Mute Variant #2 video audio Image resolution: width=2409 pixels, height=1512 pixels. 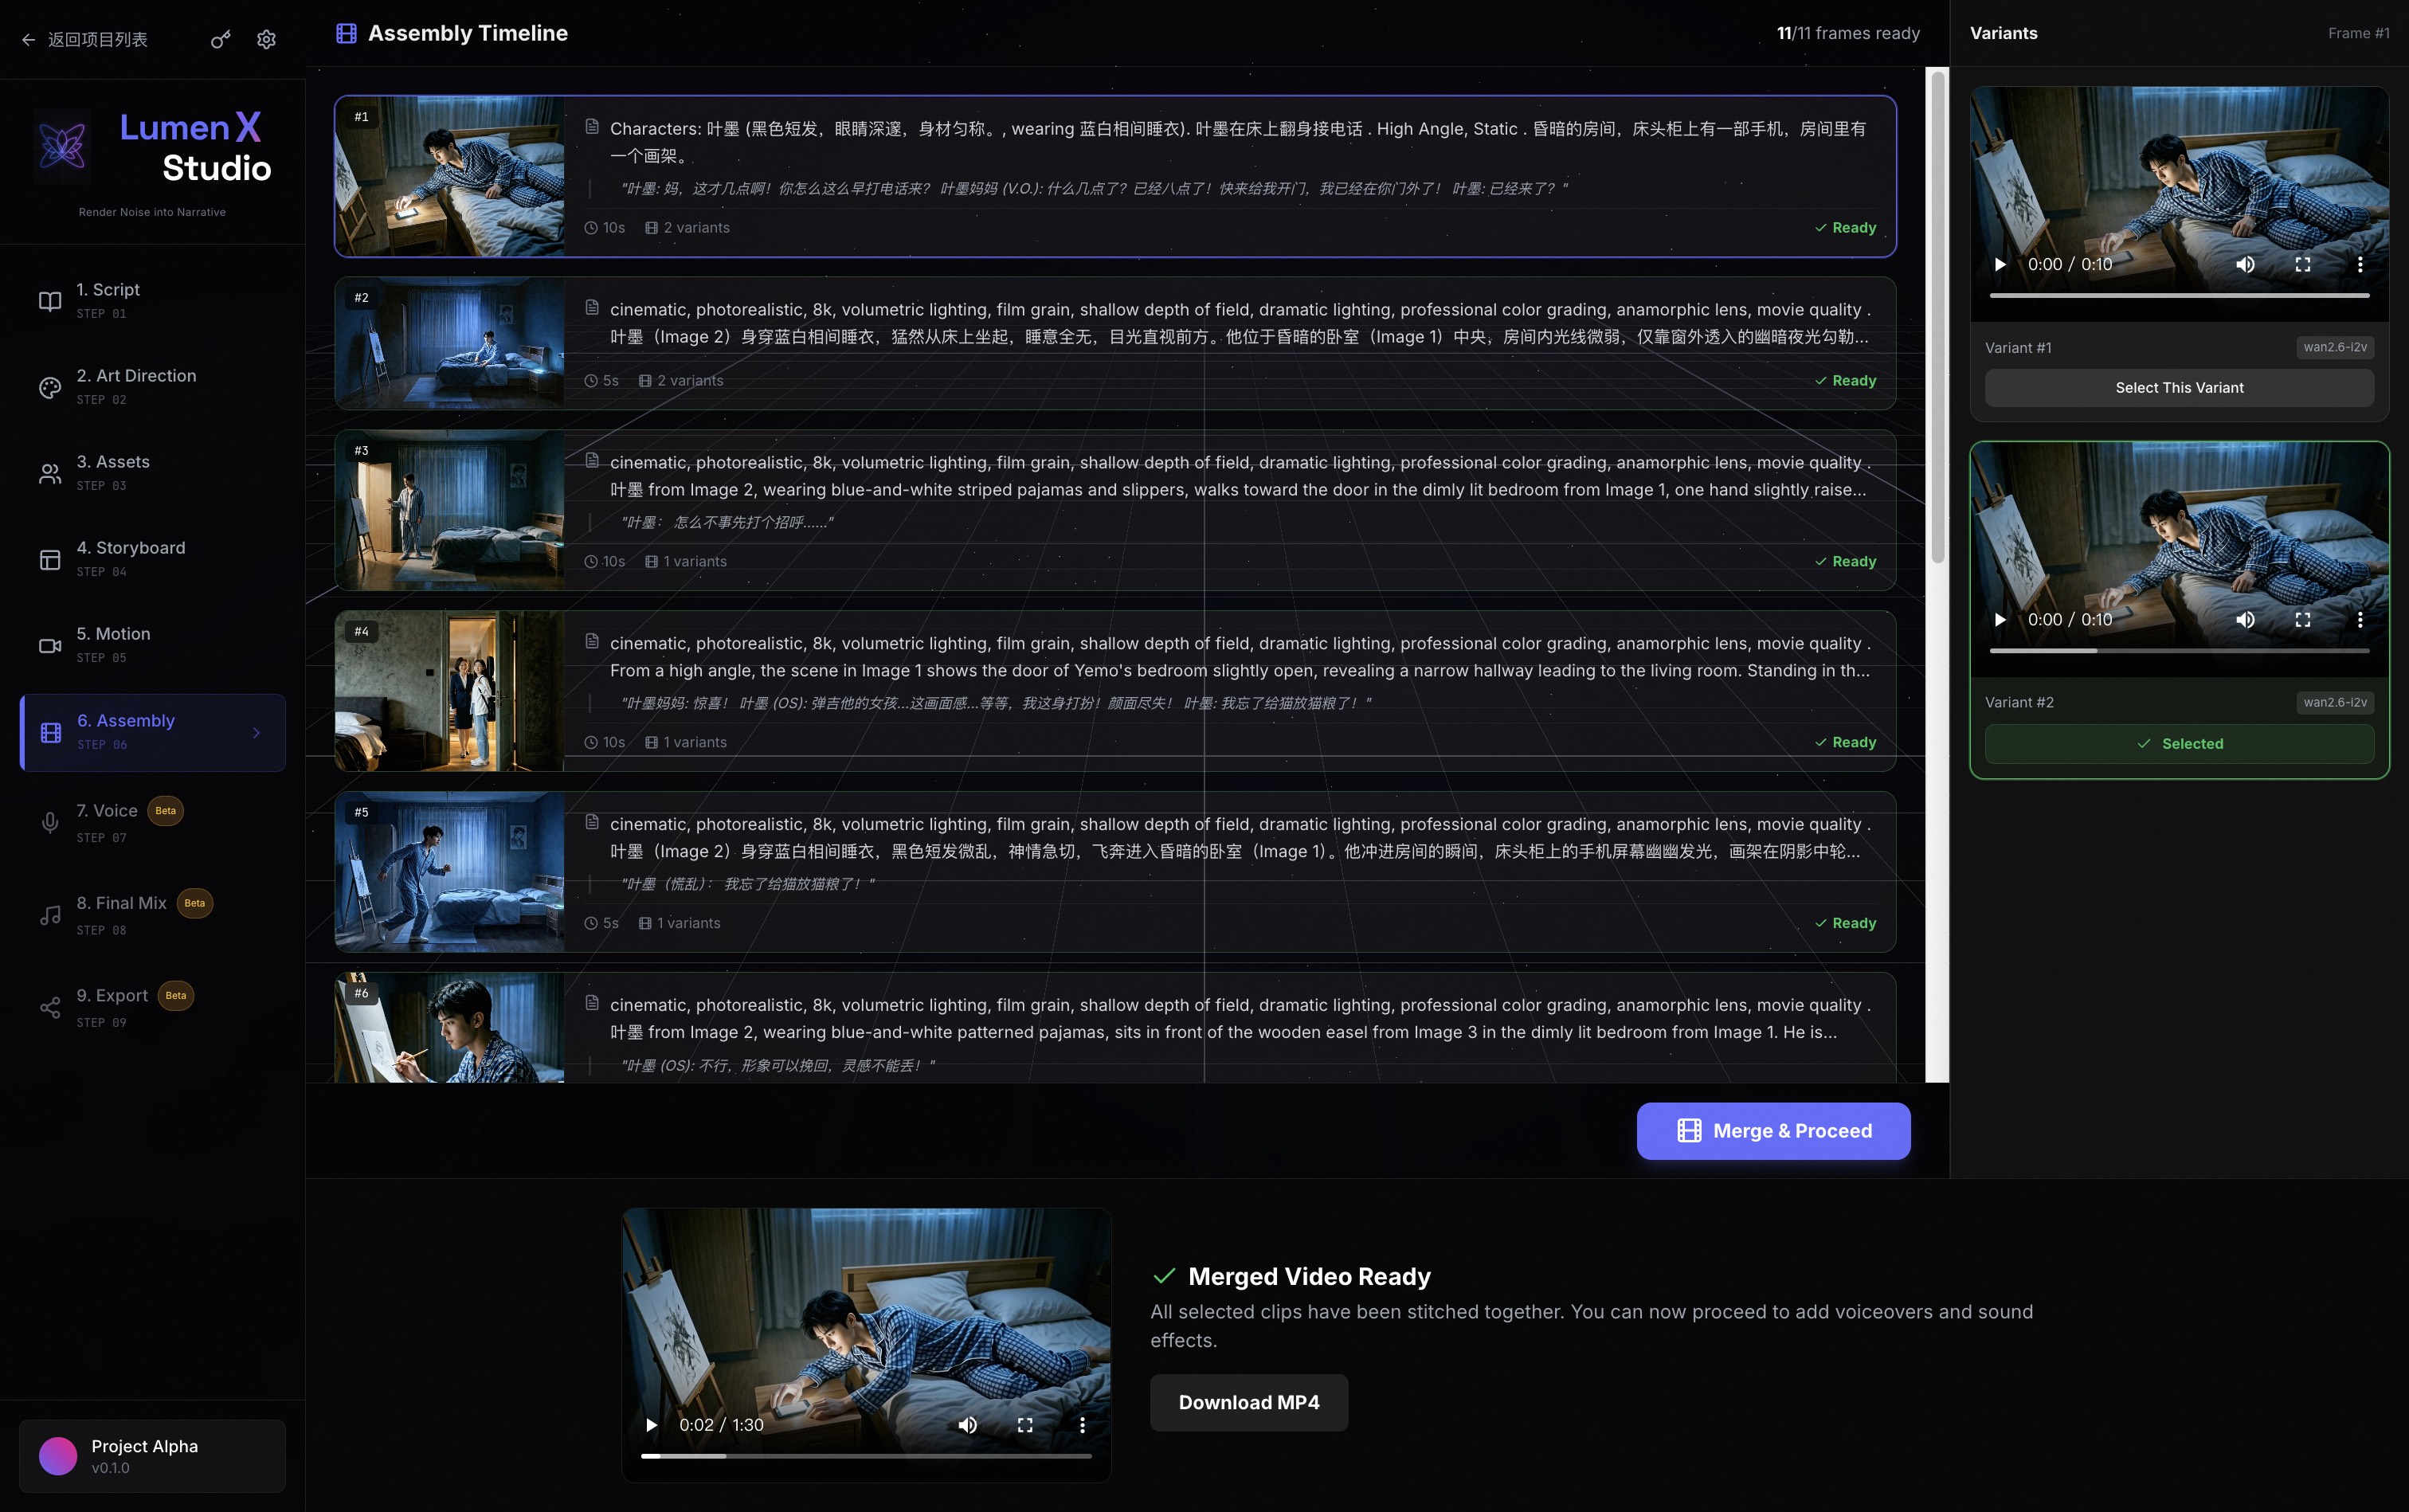[x=2245, y=619]
